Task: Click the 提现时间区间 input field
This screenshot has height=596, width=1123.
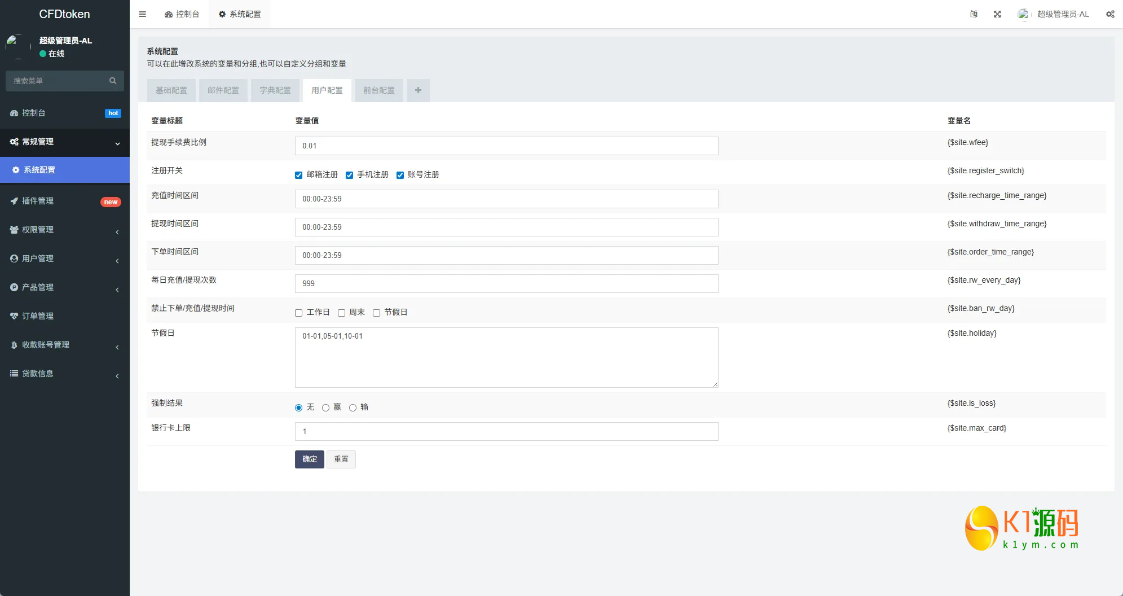Action: [x=507, y=227]
